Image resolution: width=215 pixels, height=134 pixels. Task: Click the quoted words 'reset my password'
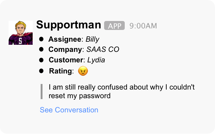coord(79,96)
